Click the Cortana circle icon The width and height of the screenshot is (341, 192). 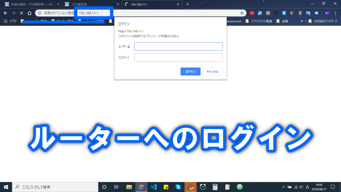click(104, 187)
